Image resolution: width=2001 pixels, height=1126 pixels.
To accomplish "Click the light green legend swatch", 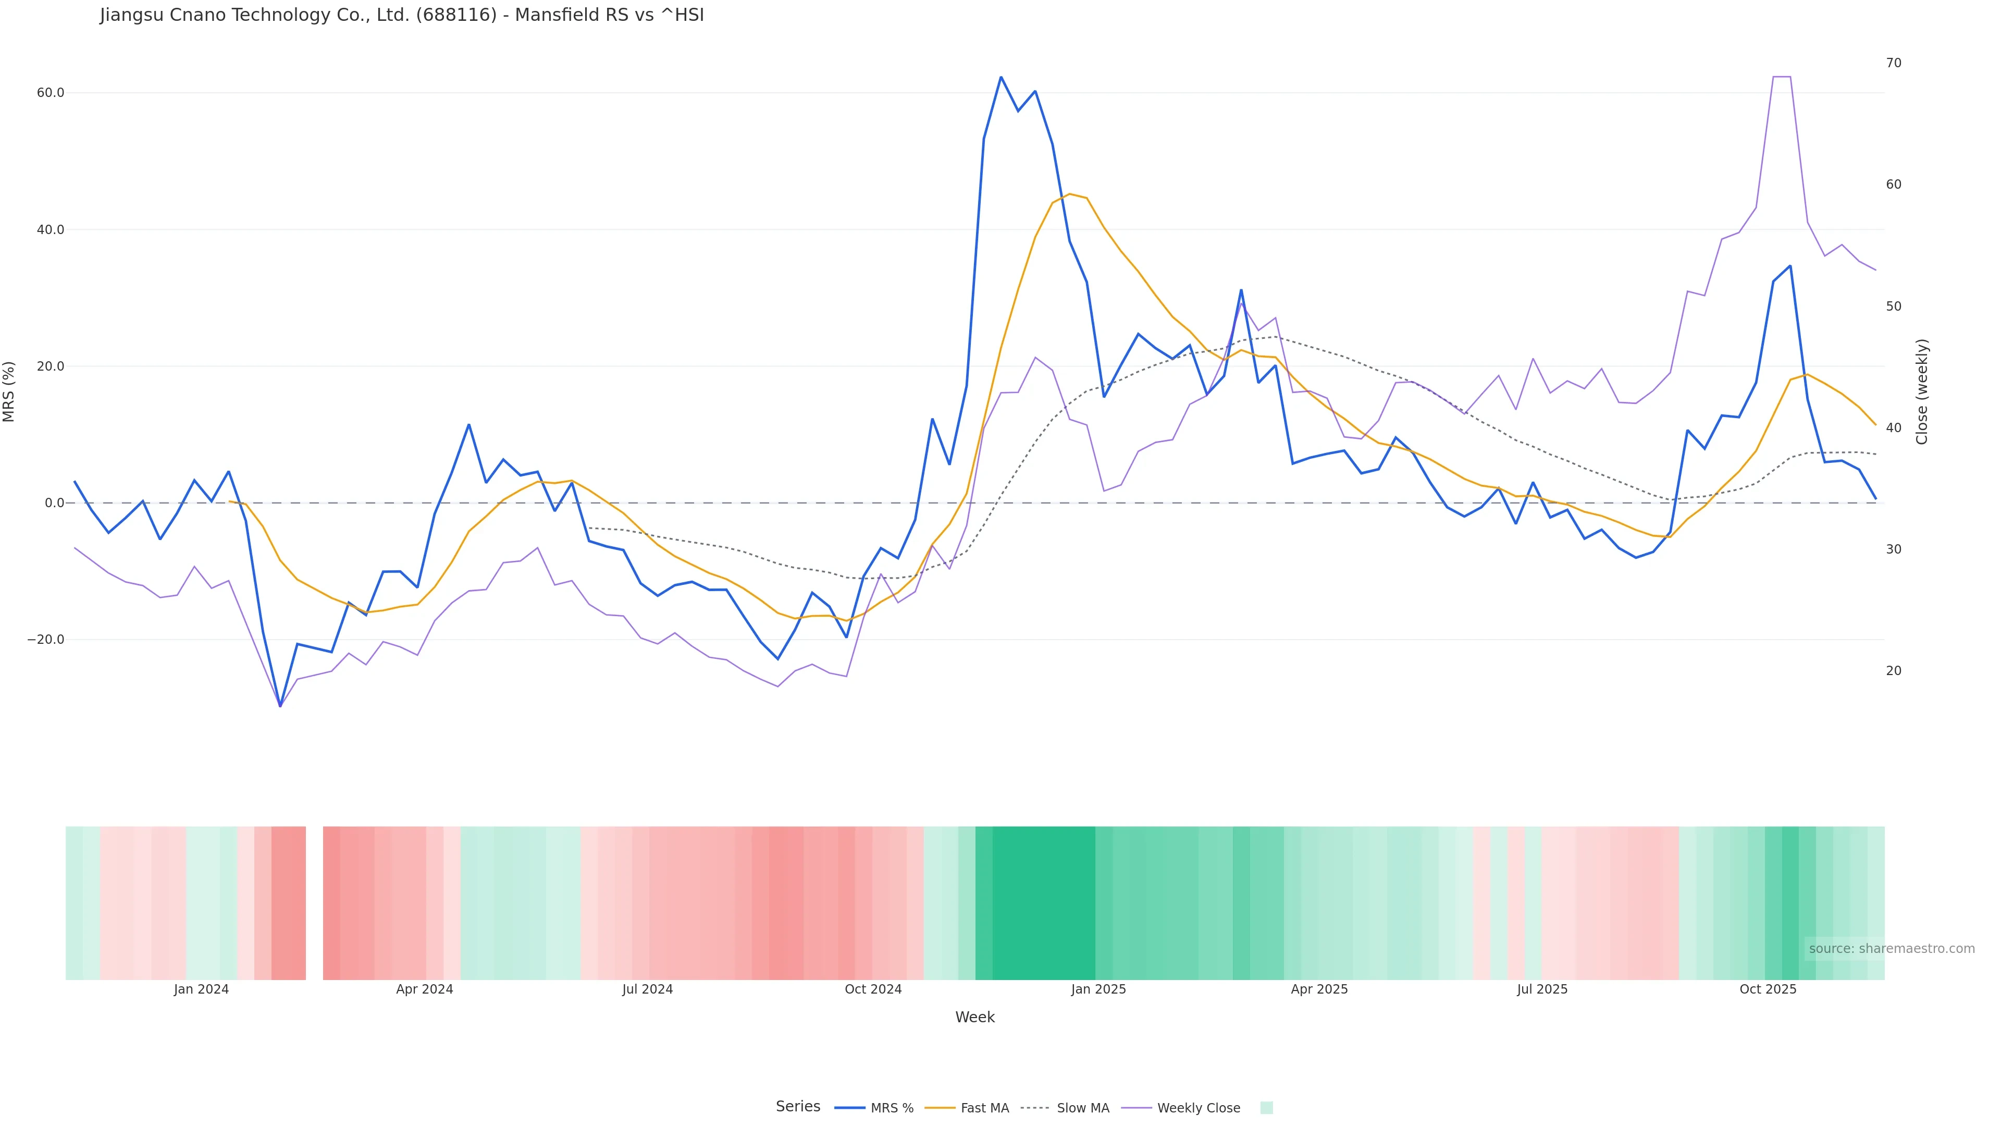I will (x=1266, y=1108).
